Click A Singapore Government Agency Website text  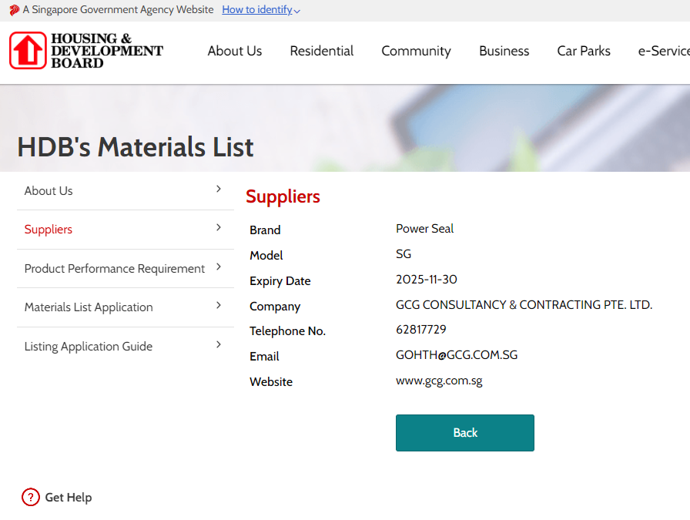pyautogui.click(x=118, y=10)
